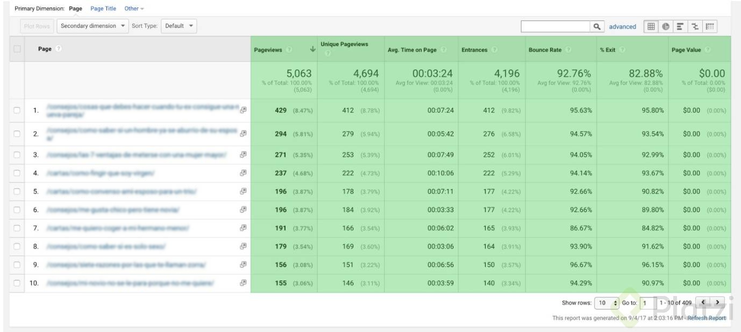Check the row 8 checkbox
This screenshot has width=741, height=332.
click(17, 246)
